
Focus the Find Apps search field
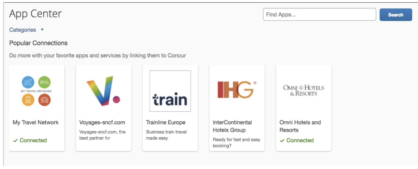[319, 15]
